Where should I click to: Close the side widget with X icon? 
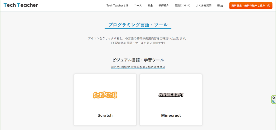(x=274, y=98)
